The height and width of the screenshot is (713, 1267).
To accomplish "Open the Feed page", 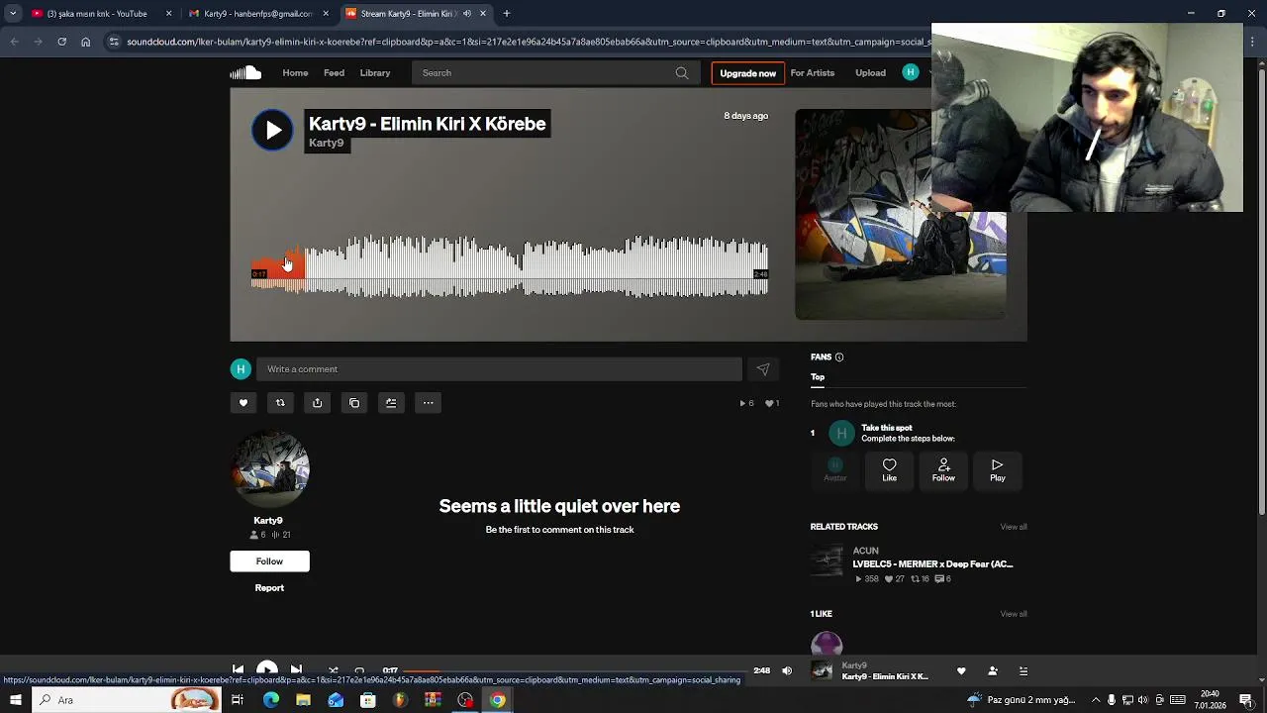I will [x=334, y=72].
